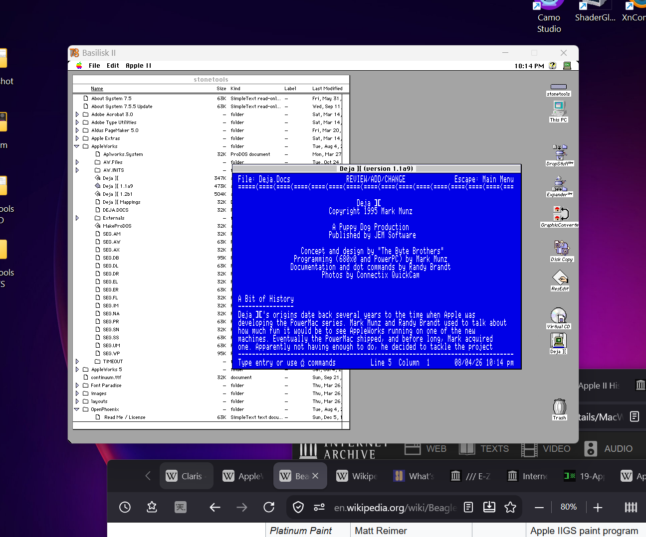Select the DropStuff icon on the Mac desktop
646x537 pixels.
560,155
